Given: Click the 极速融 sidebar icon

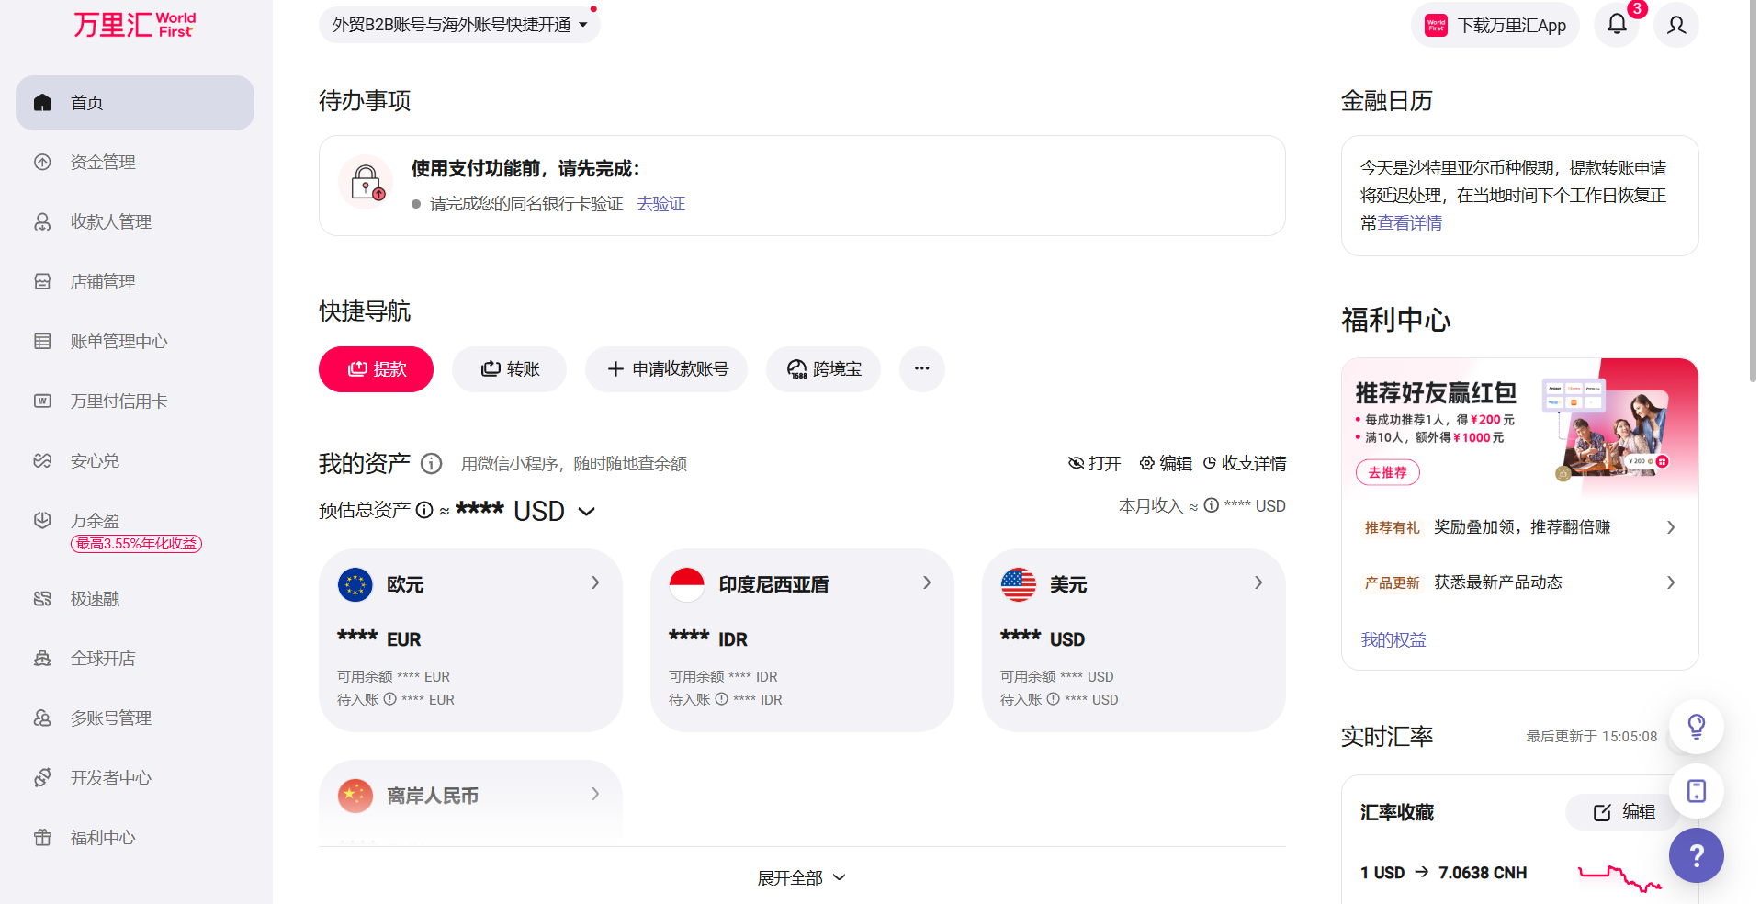Looking at the screenshot, I should pos(42,599).
